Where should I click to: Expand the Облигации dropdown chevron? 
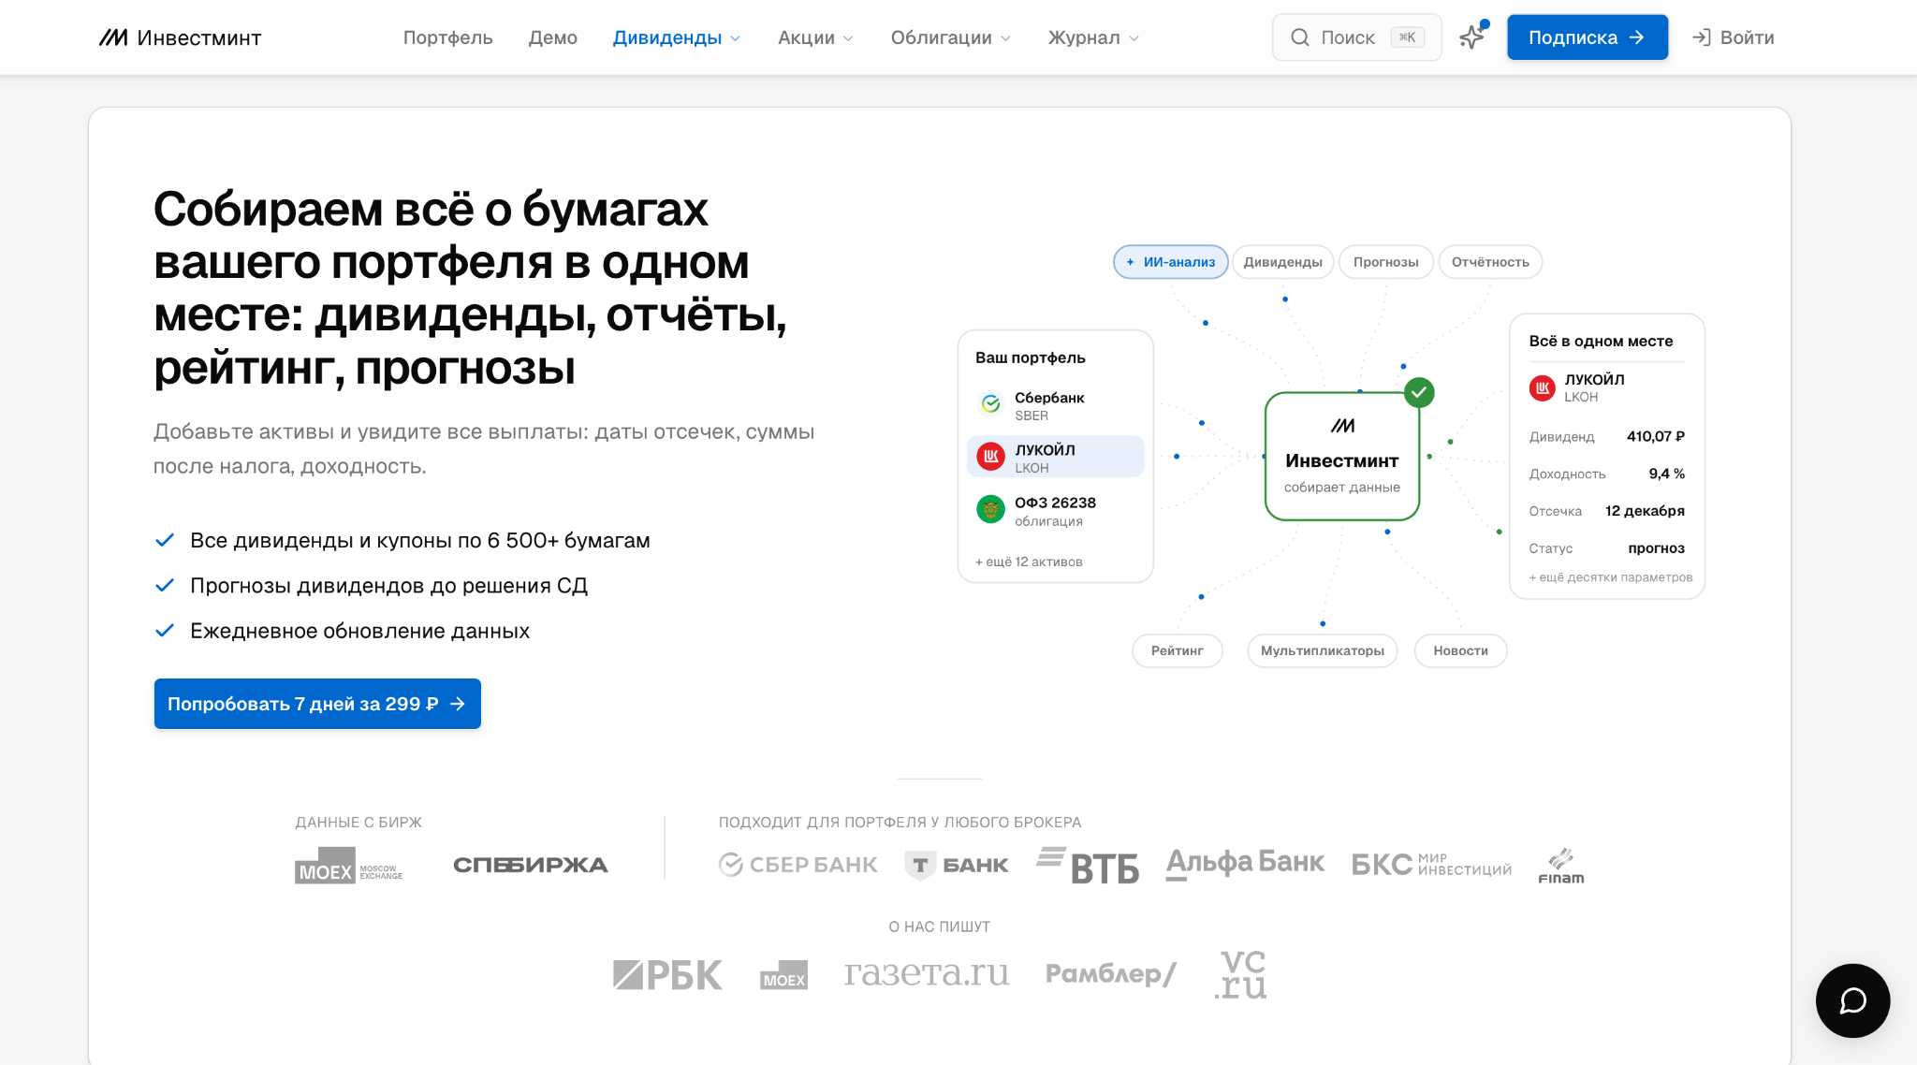tap(1005, 38)
